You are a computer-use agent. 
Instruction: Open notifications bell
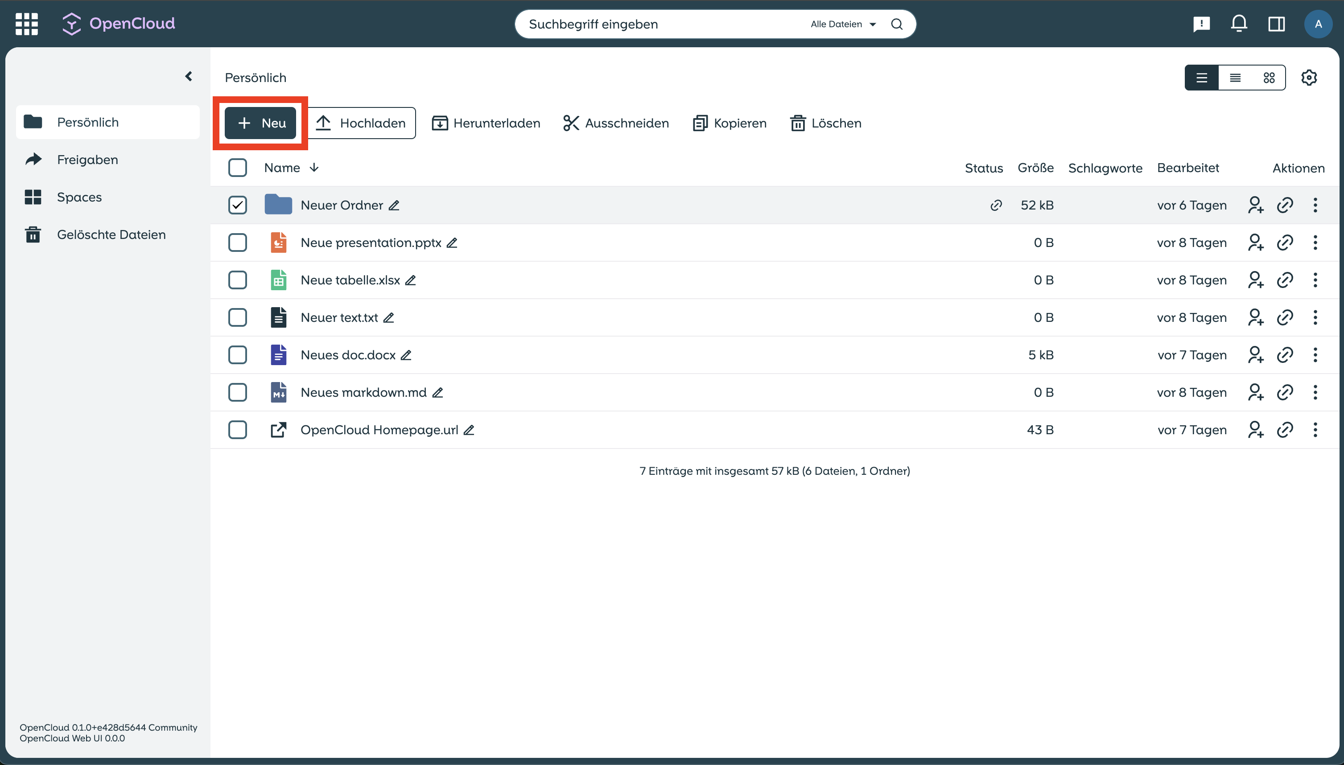[x=1239, y=24]
